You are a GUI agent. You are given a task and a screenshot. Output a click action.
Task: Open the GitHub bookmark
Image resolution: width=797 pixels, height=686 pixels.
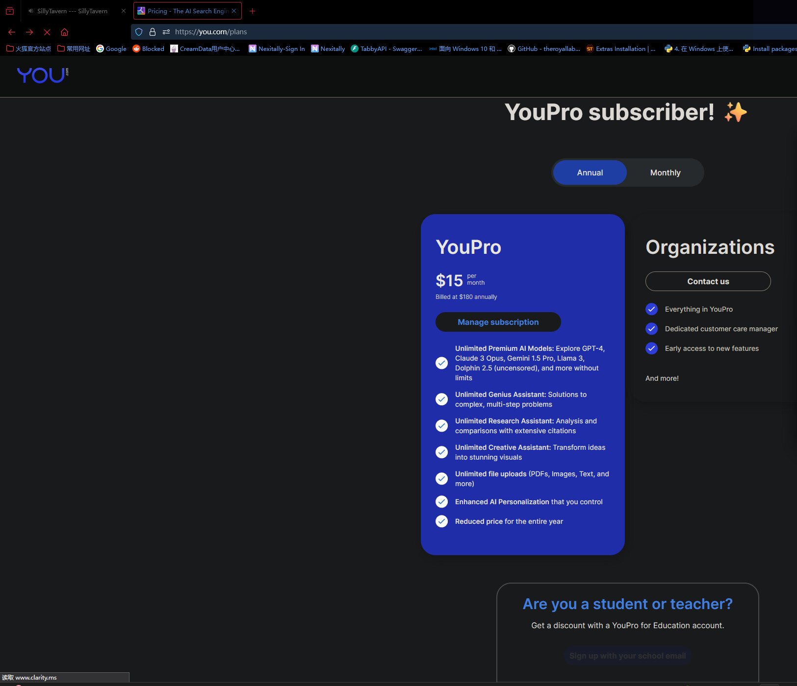[543, 49]
